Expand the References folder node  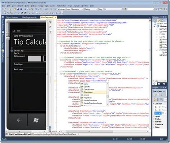157,32
